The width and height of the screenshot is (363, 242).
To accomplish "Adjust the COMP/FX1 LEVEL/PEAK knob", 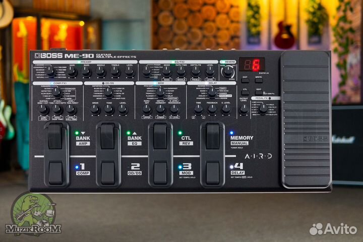I will (x=71, y=109).
